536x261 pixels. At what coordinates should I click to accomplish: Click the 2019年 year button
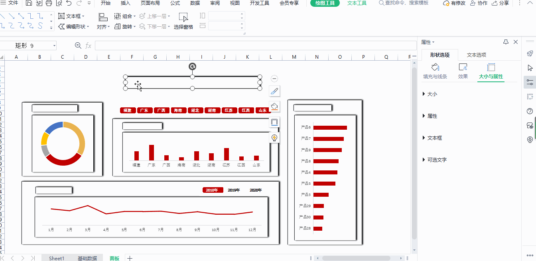click(234, 190)
